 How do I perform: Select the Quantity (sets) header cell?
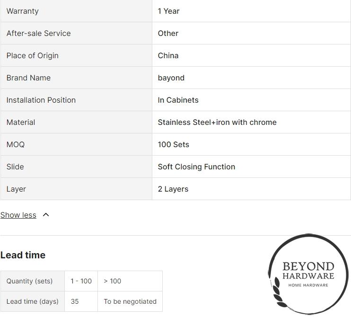point(33,281)
